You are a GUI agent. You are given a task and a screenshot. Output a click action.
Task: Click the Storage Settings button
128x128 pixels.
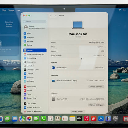point(96,105)
